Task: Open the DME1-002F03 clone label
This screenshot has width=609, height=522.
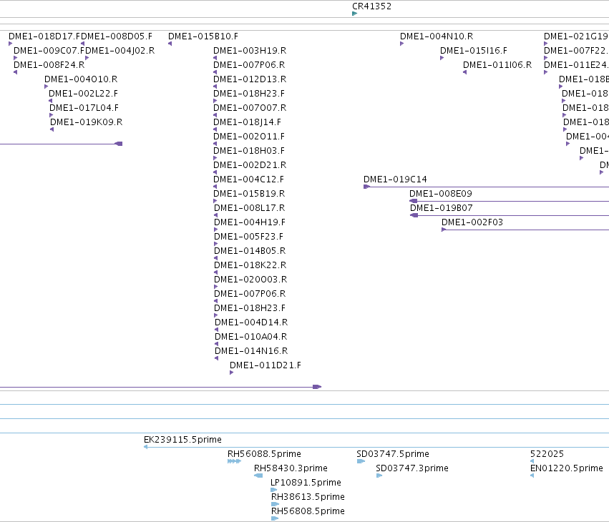Action: coord(472,223)
